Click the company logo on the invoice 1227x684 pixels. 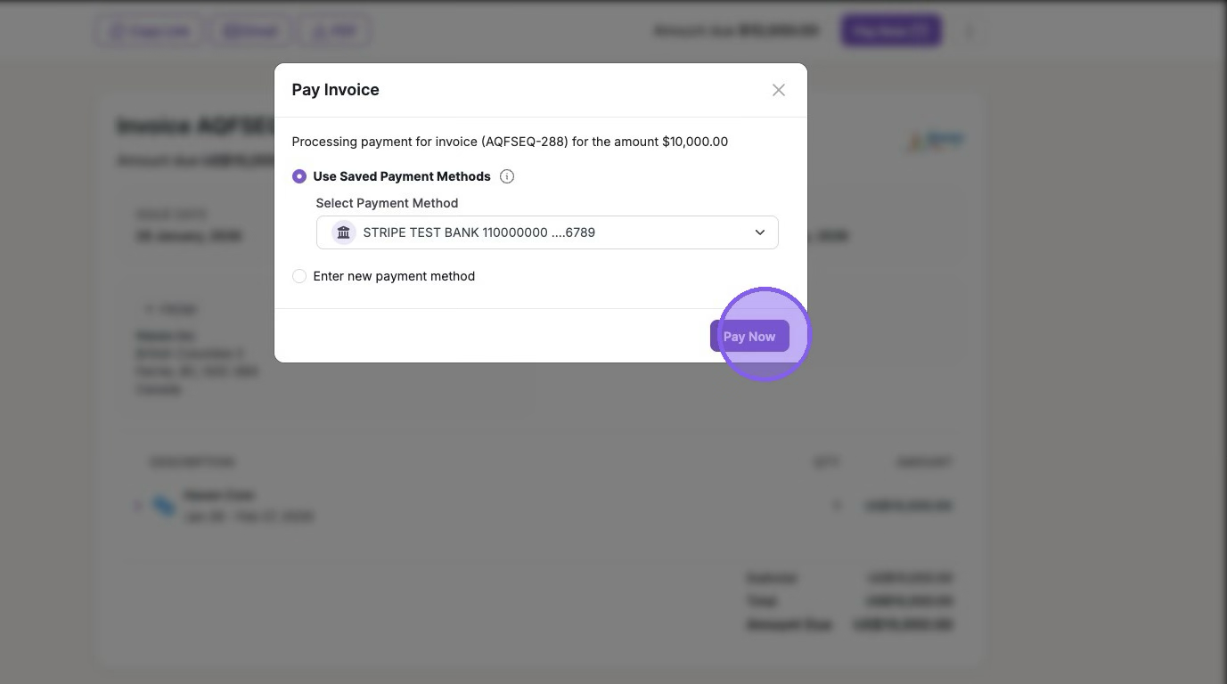(936, 142)
